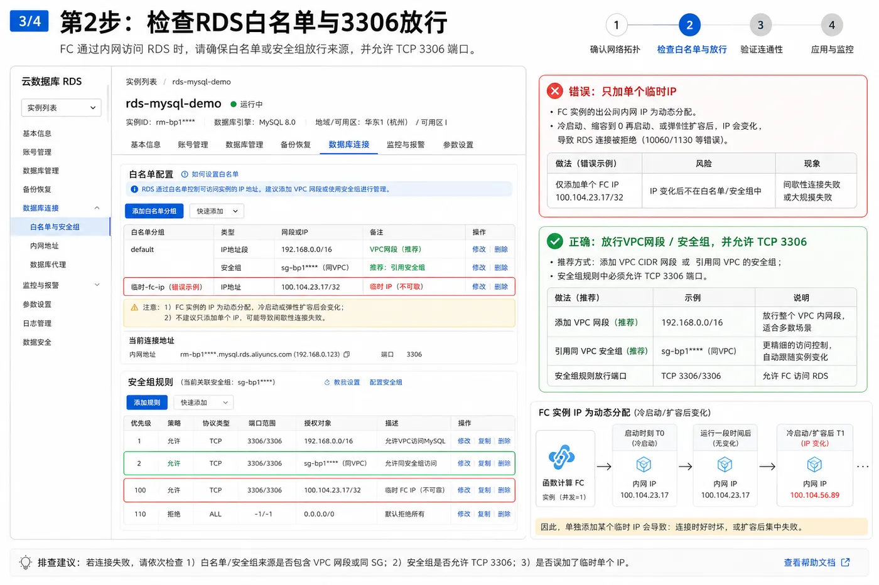The width and height of the screenshot is (879, 585).
Task: Open the 教我设置 link
Action: (347, 382)
